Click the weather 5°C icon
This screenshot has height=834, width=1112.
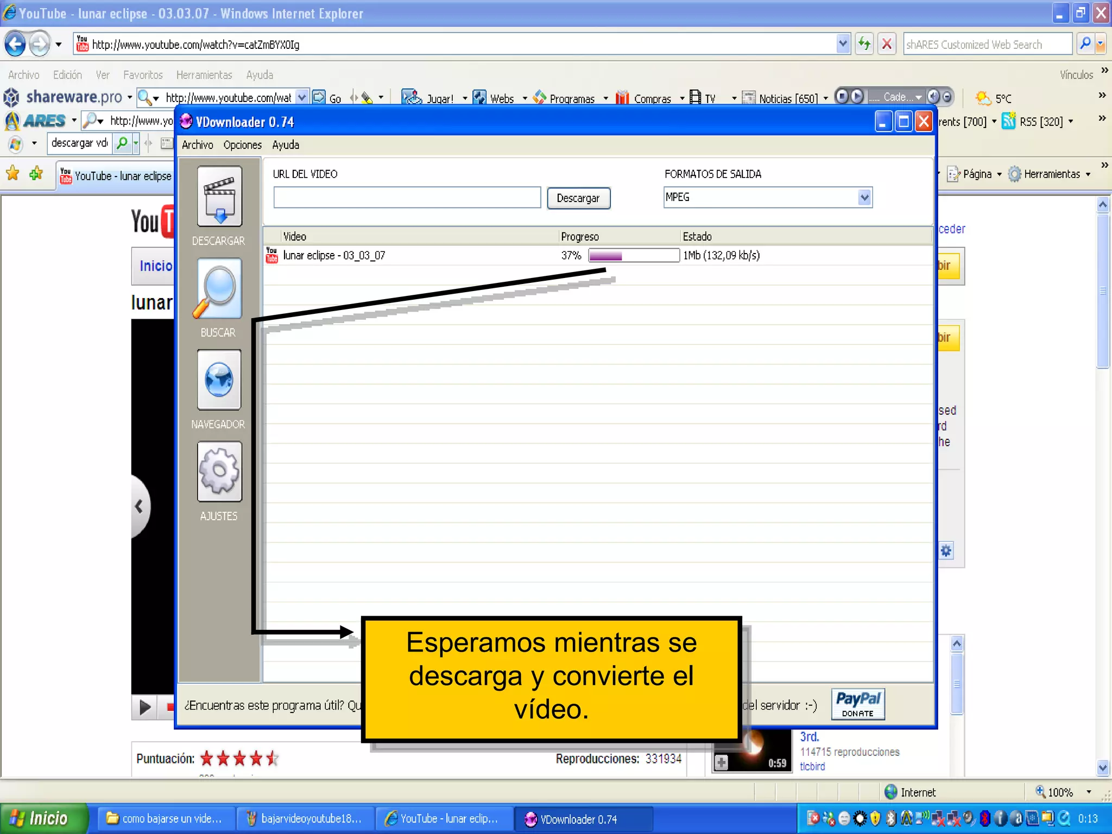[983, 98]
